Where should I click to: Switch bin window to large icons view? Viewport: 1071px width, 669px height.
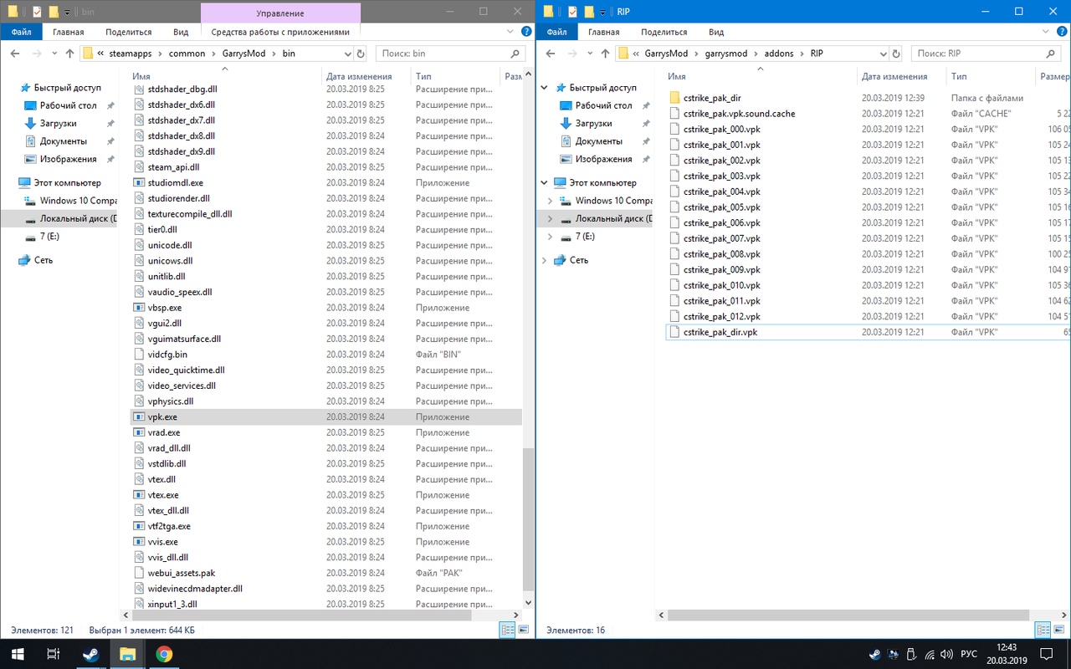coord(524,630)
